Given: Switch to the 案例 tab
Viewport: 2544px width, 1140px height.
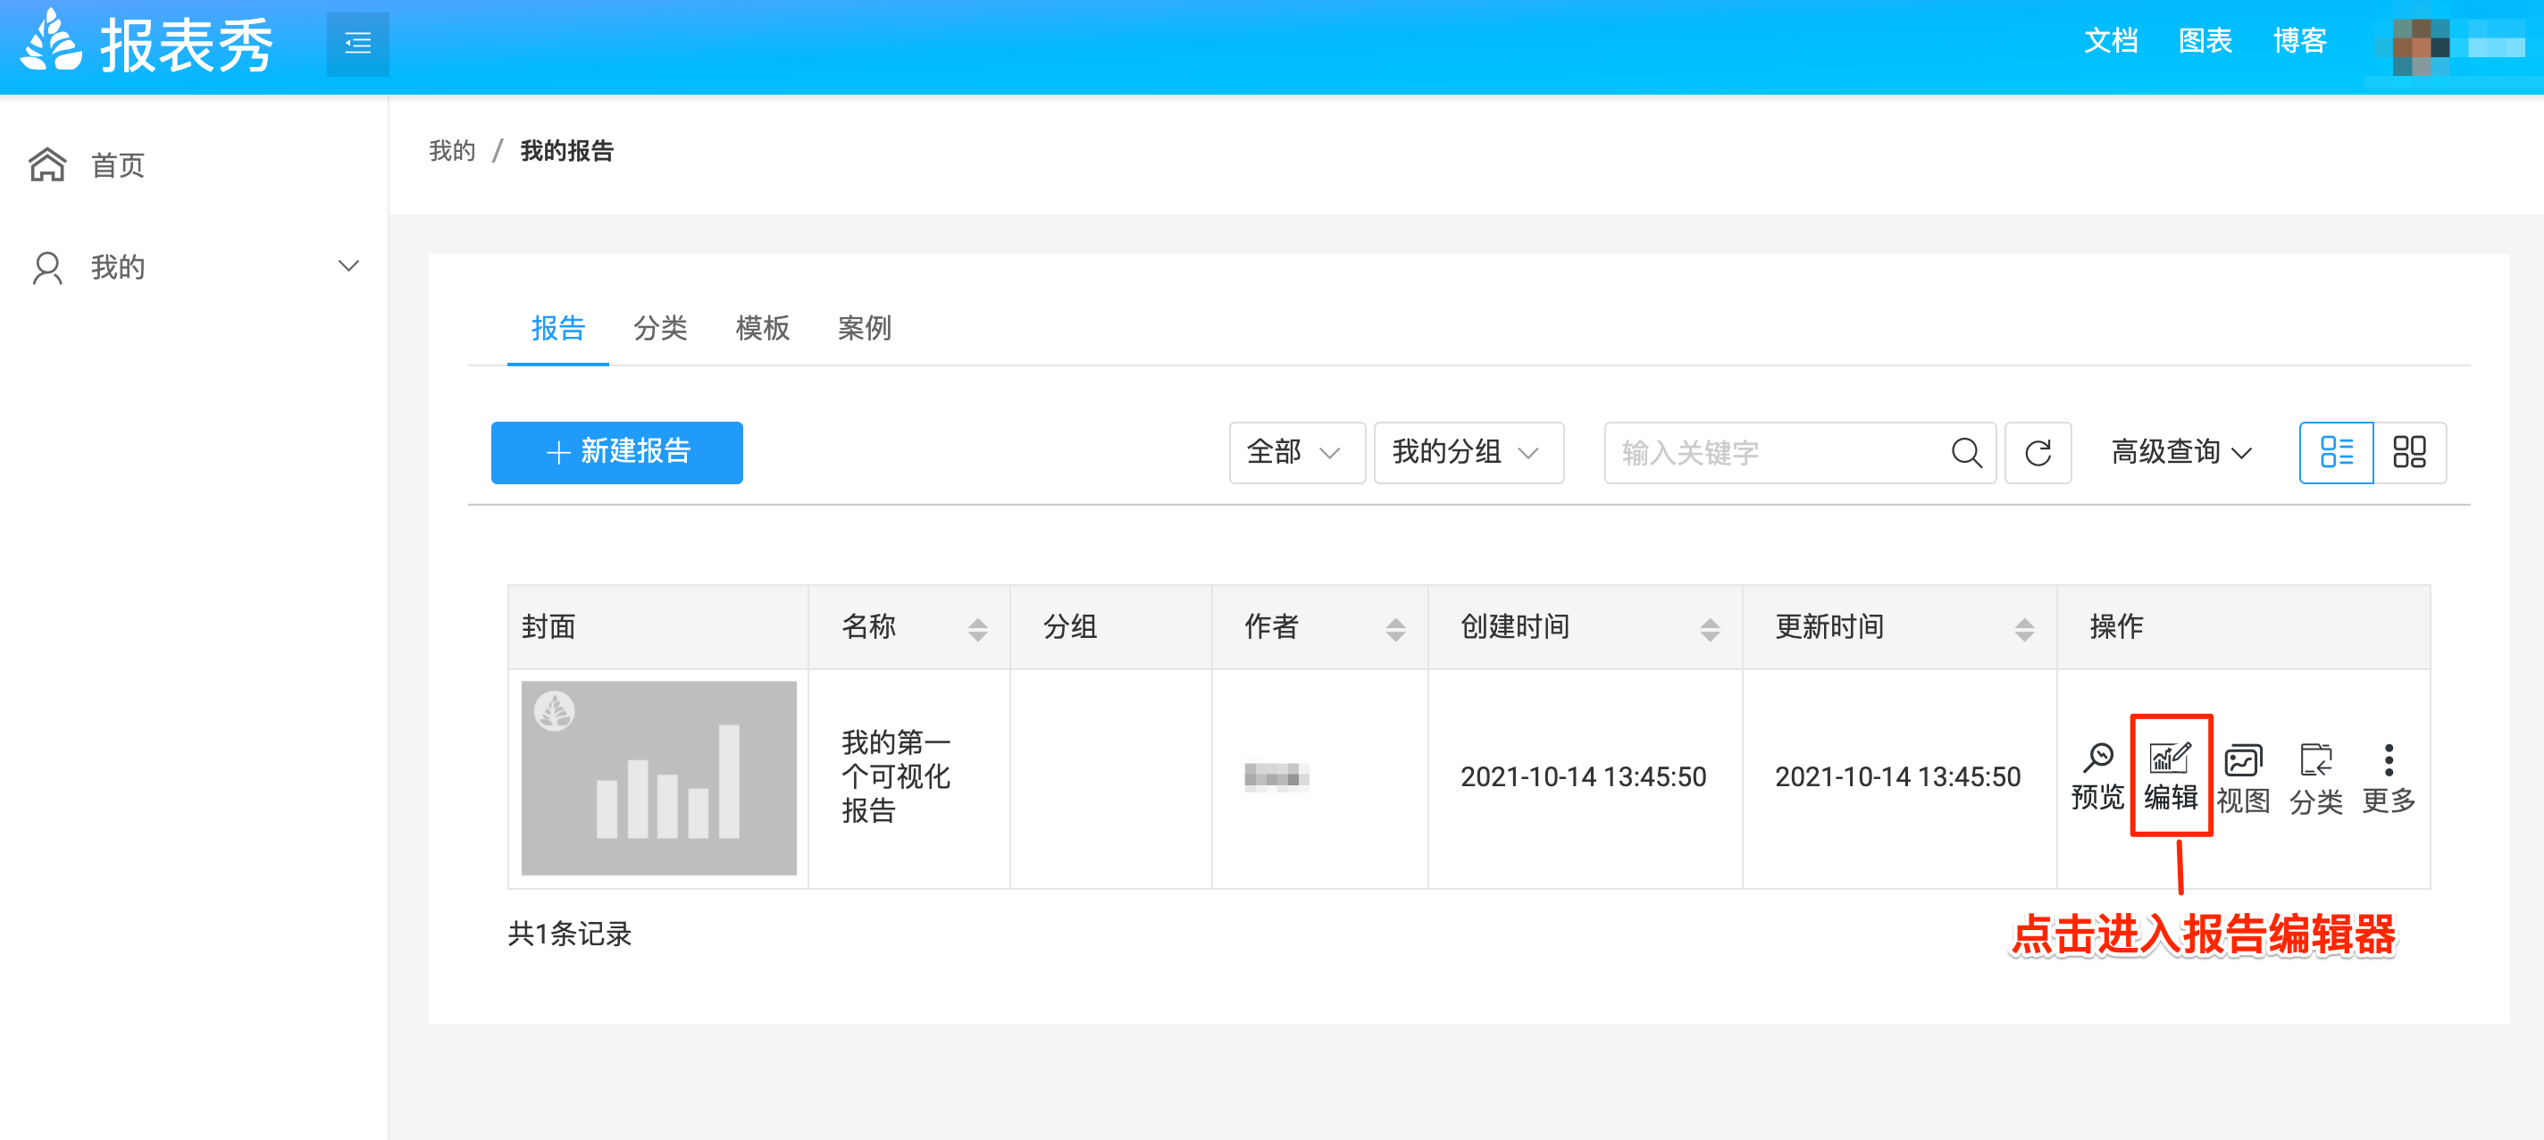Looking at the screenshot, I should 864,328.
